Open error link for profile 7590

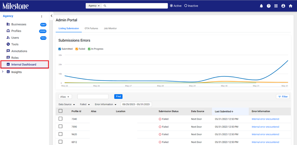pos(265,127)
